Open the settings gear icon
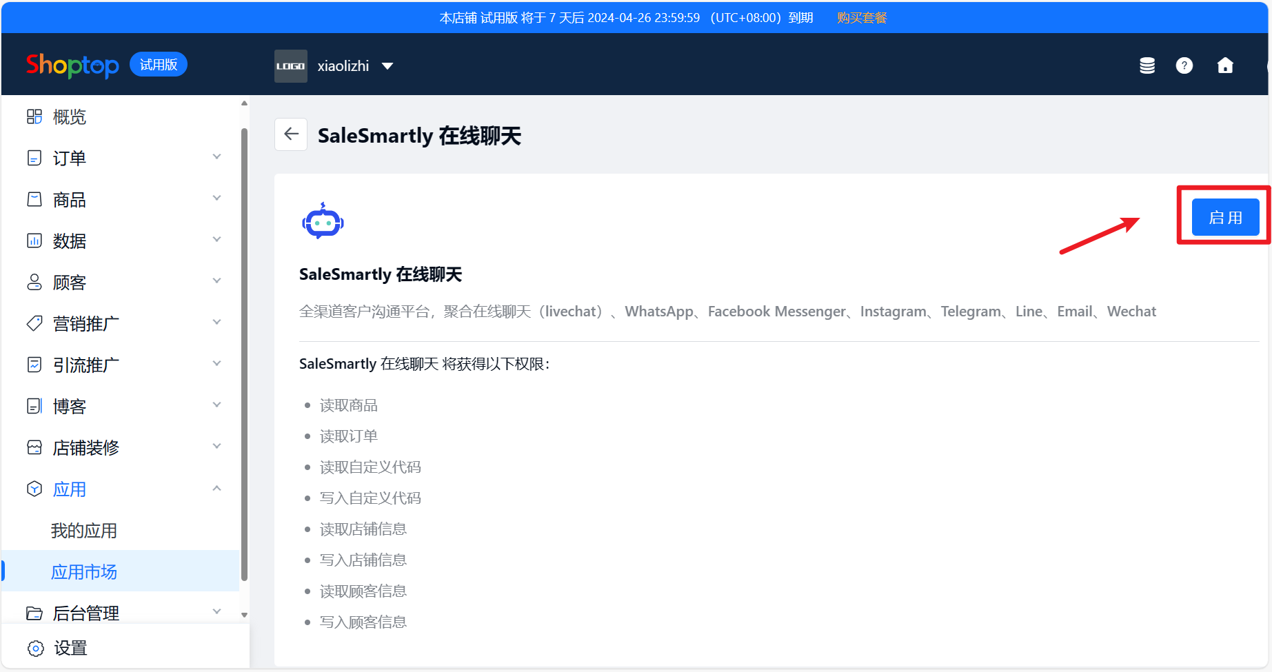 tap(35, 649)
